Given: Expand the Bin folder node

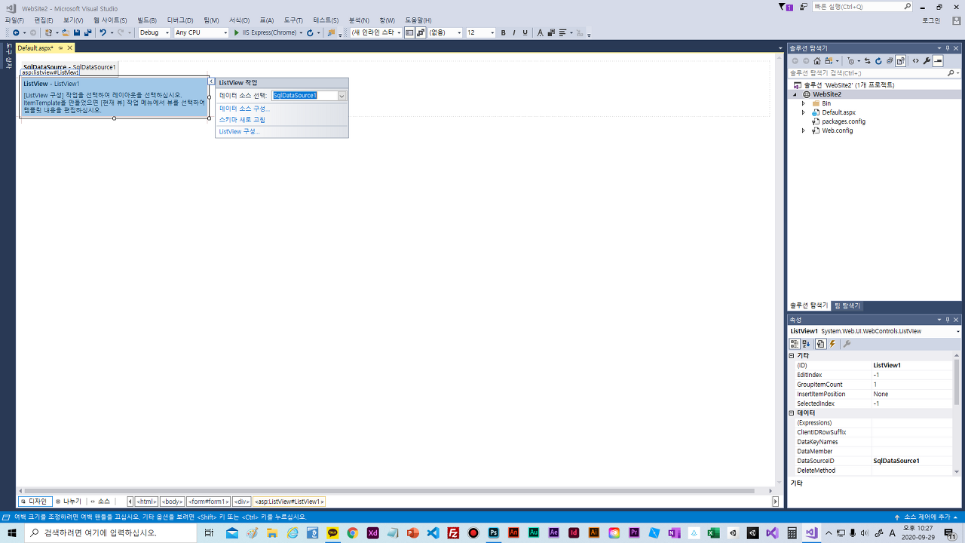Looking at the screenshot, I should click(804, 103).
